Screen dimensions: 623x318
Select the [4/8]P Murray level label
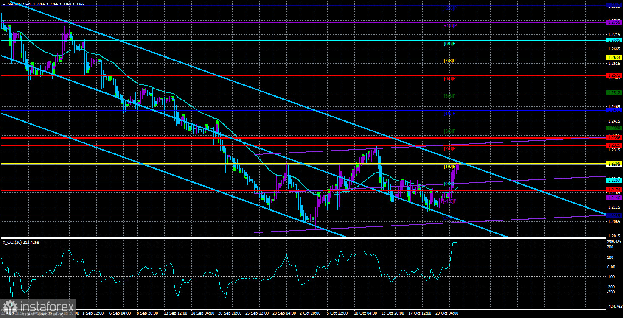click(450, 113)
